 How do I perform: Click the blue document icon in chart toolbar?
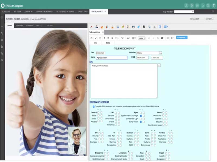click(160, 27)
